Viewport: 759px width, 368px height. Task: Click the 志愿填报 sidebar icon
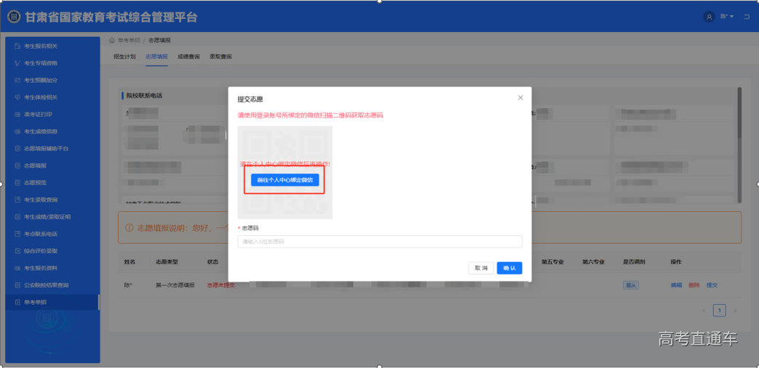click(x=17, y=165)
